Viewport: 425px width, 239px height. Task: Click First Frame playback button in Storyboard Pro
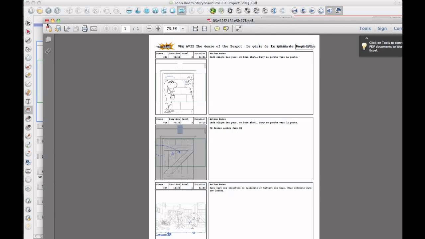point(295,11)
